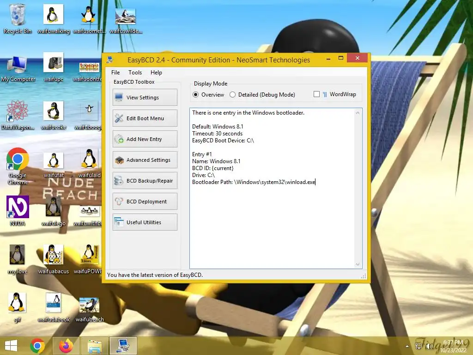Screen dimensions: 473x355
Task: Click scrollbar up arrow in text area
Action: tap(358, 113)
